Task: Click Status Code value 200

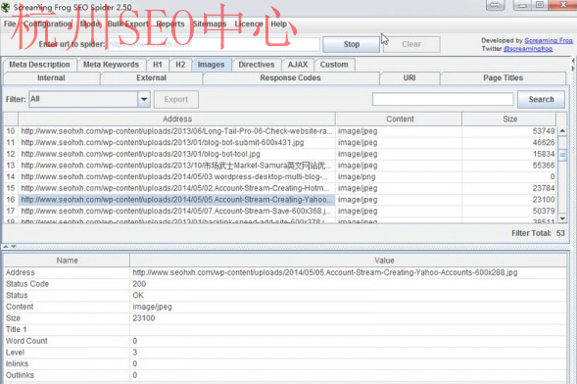Action: click(x=139, y=284)
